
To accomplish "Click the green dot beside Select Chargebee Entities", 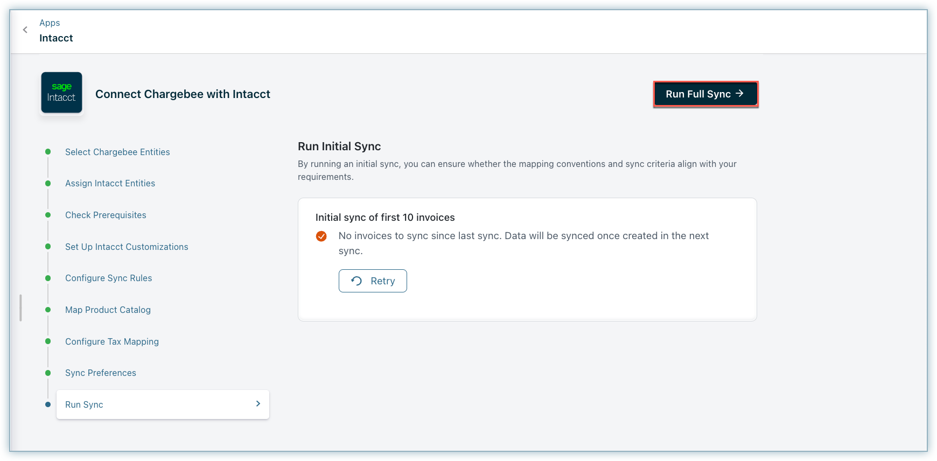I will tap(48, 152).
